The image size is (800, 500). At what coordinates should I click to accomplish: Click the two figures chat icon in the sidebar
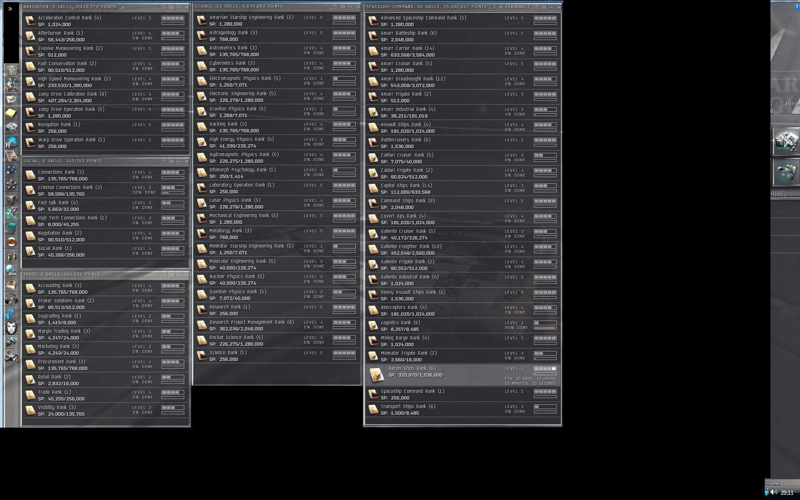coord(12,256)
